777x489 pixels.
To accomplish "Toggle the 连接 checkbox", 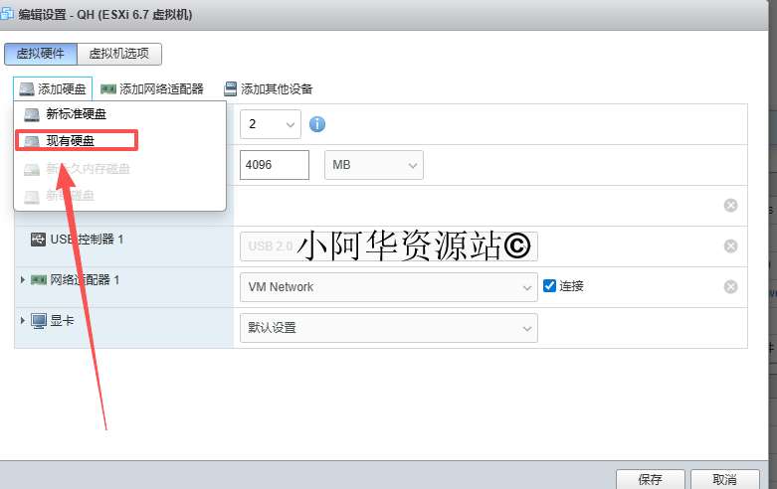I will [x=549, y=285].
